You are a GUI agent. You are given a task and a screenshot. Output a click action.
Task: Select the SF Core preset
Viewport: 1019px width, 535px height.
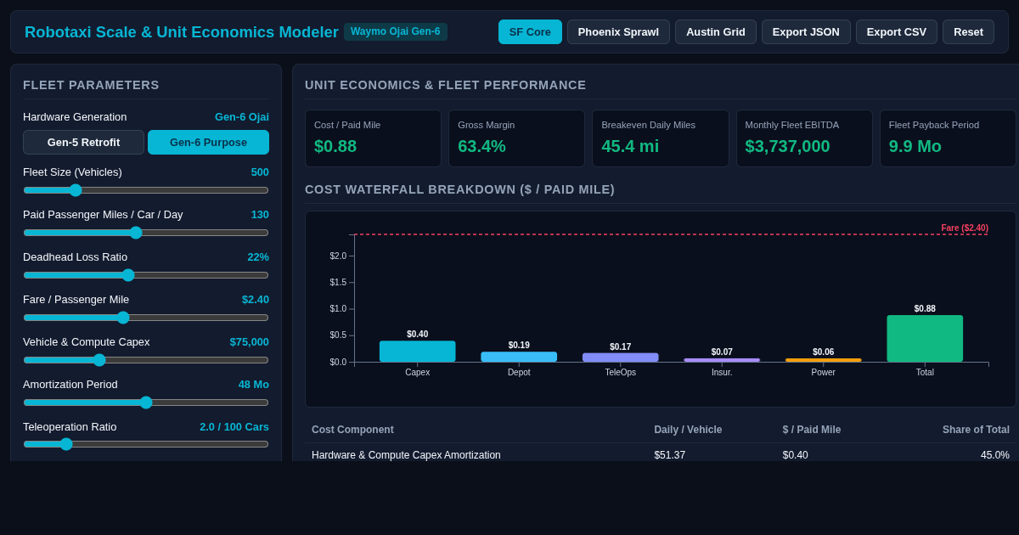(530, 32)
